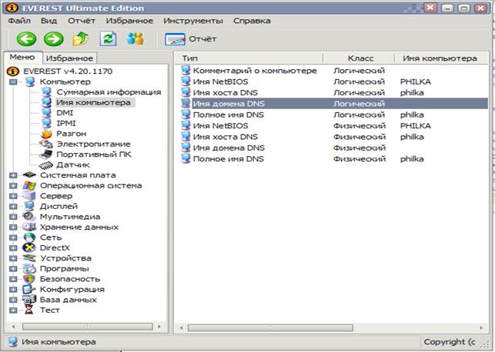Go up one level with folder icon

(x=81, y=39)
